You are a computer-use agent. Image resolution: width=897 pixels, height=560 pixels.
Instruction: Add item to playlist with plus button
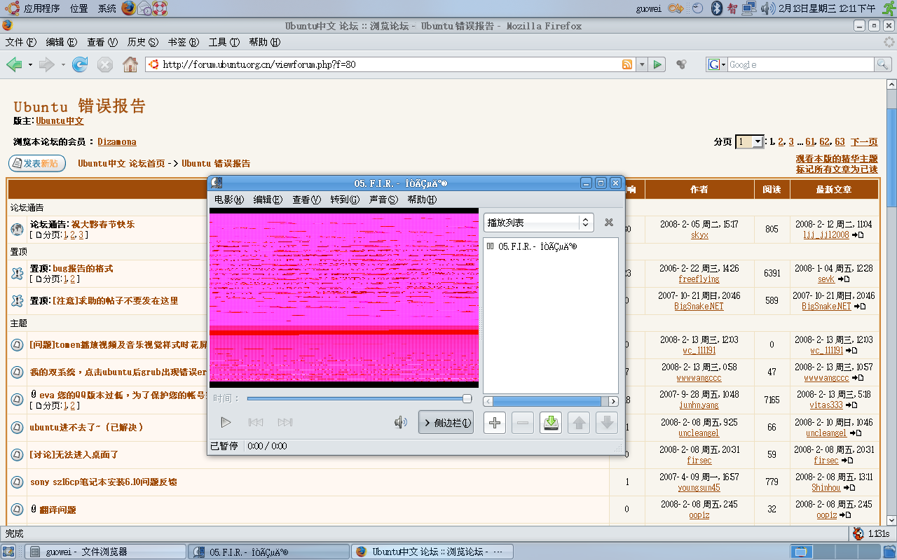click(x=495, y=423)
